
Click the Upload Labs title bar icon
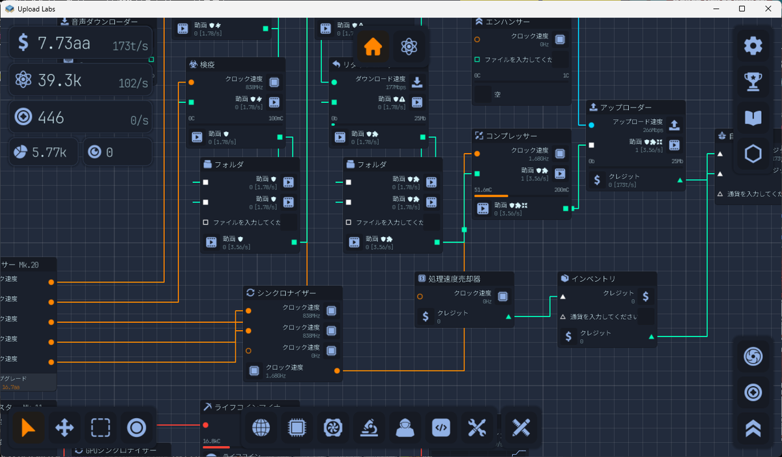click(9, 8)
